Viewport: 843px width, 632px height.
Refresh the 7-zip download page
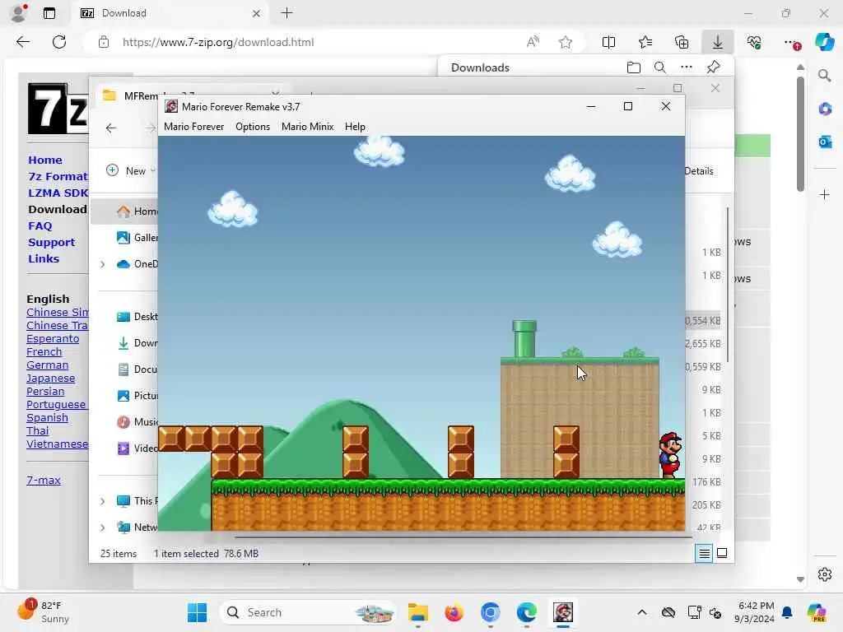59,42
